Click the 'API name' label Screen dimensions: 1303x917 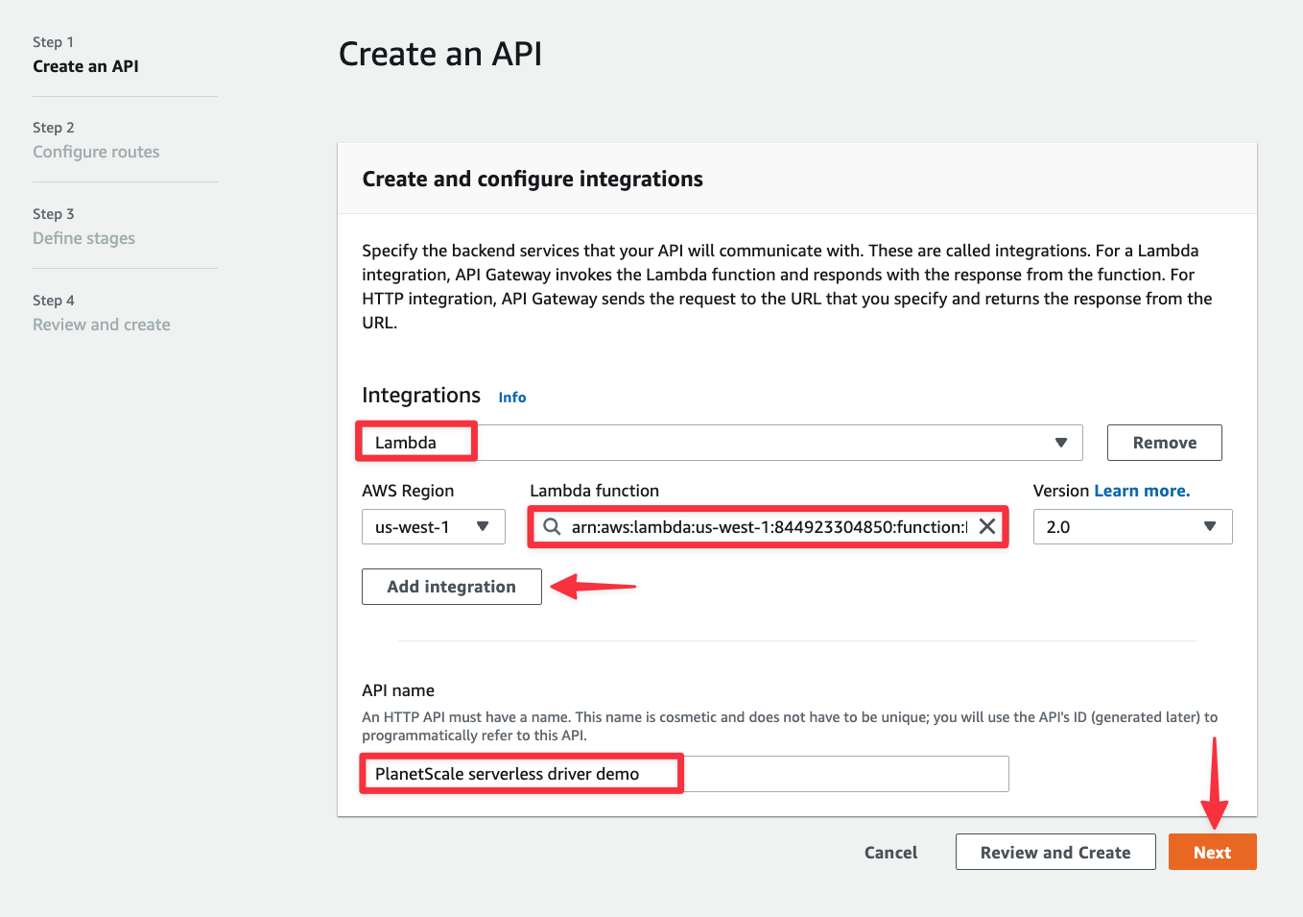398,690
